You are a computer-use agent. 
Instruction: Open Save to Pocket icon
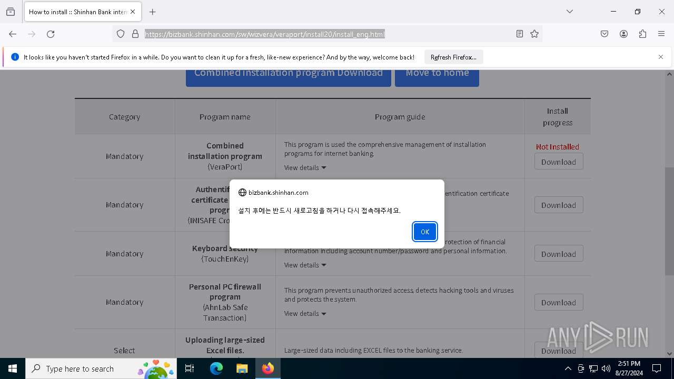coord(604,34)
